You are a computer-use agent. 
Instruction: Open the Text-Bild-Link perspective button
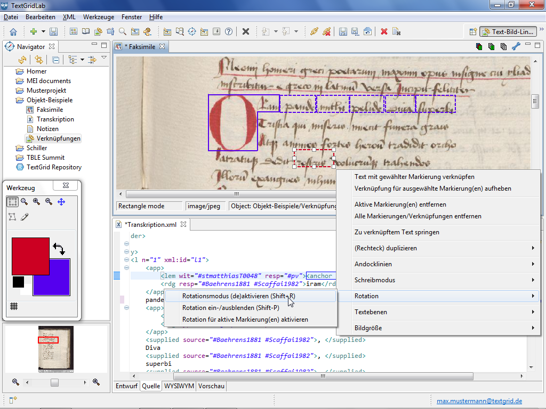507,31
